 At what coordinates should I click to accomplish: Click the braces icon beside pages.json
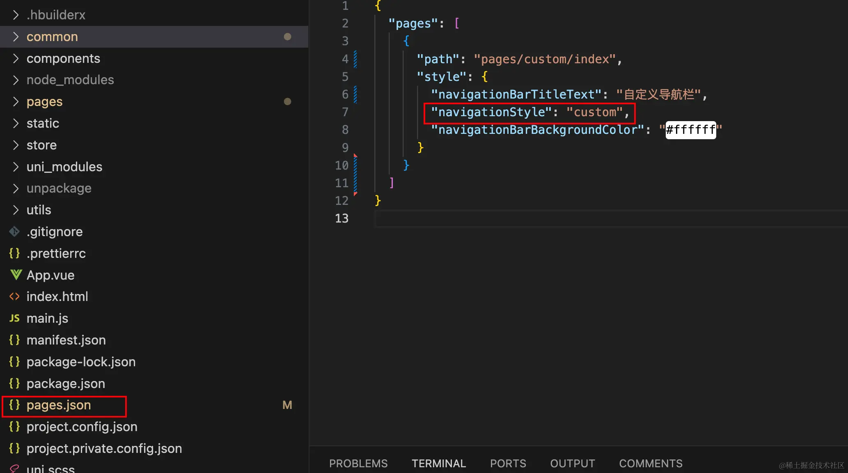pyautogui.click(x=15, y=405)
